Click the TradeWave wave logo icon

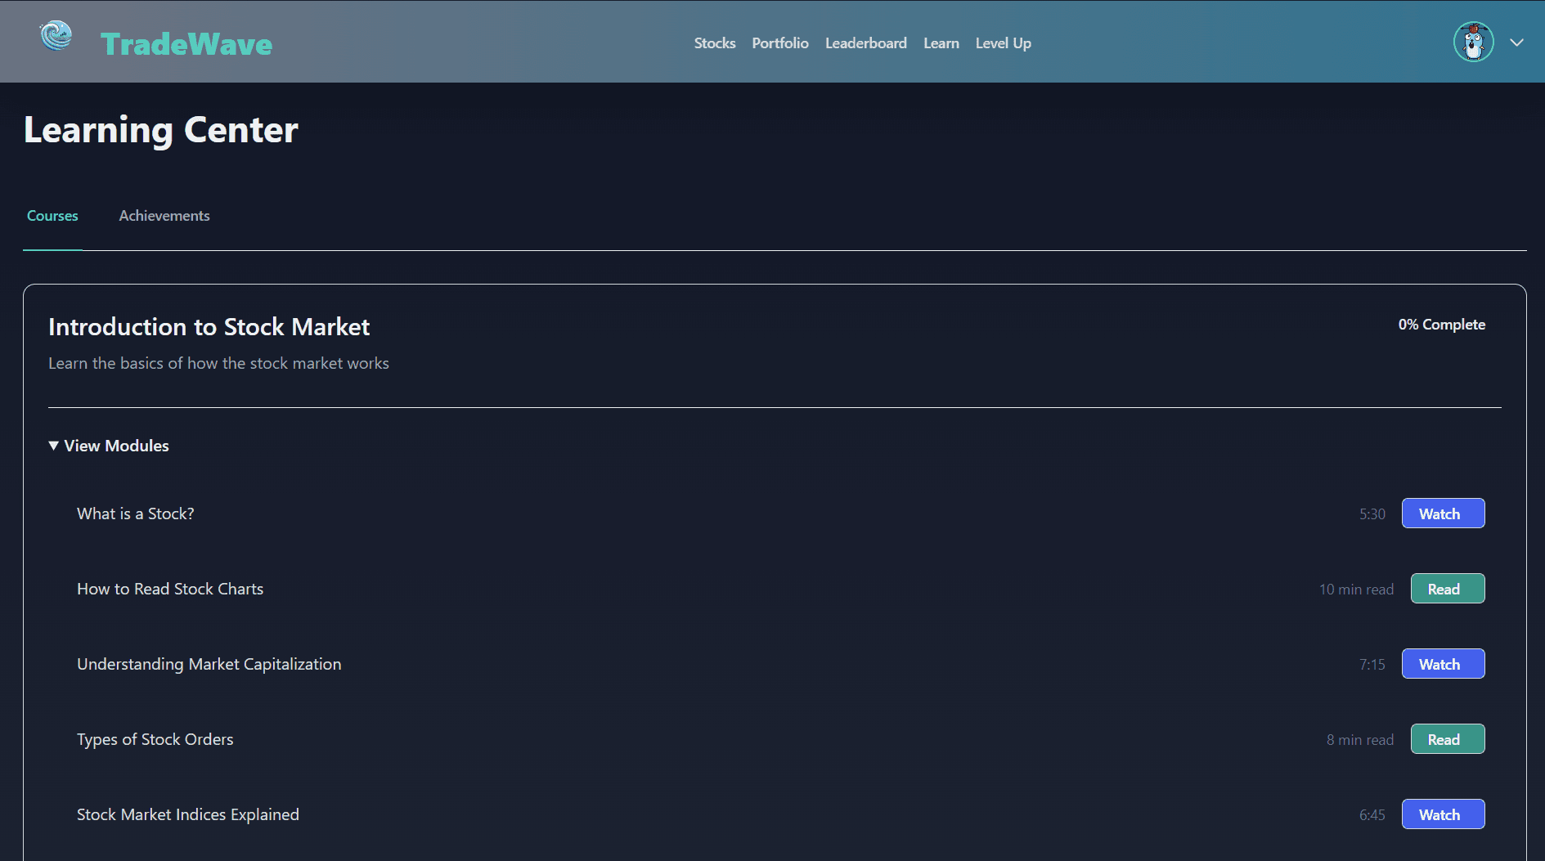click(55, 37)
